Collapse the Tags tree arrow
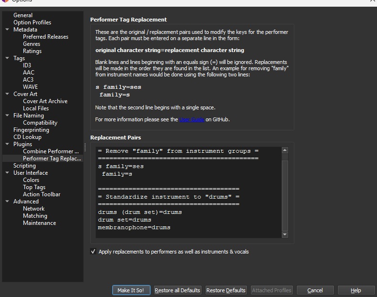The width and height of the screenshot is (377, 297). 8,58
